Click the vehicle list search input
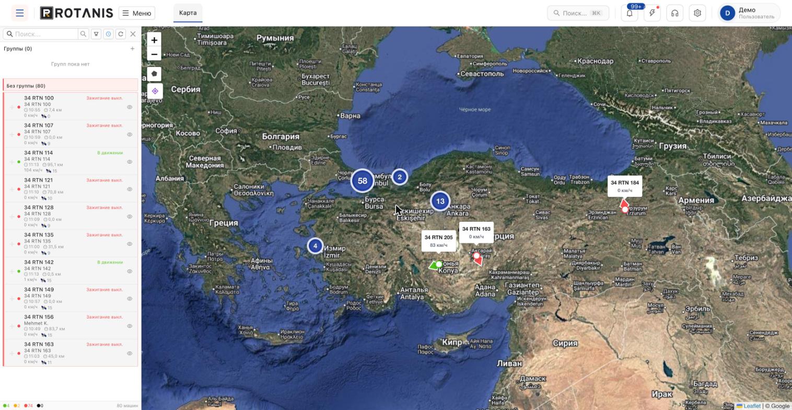 41,34
